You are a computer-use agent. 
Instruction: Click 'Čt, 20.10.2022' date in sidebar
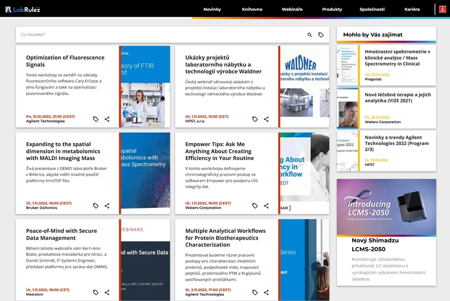[377, 117]
